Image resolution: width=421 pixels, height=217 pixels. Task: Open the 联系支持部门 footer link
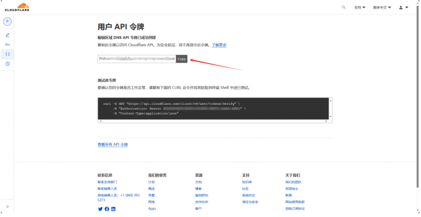(x=107, y=182)
